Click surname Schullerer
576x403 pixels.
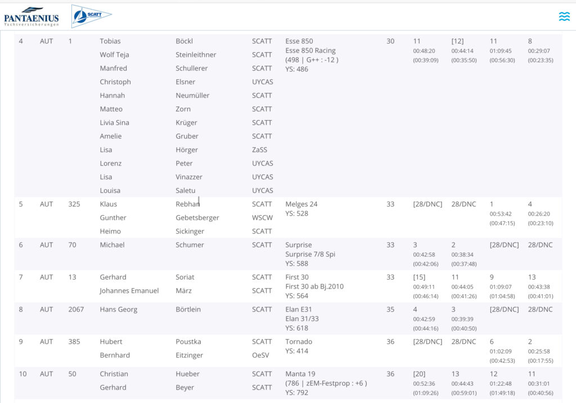tap(191, 68)
